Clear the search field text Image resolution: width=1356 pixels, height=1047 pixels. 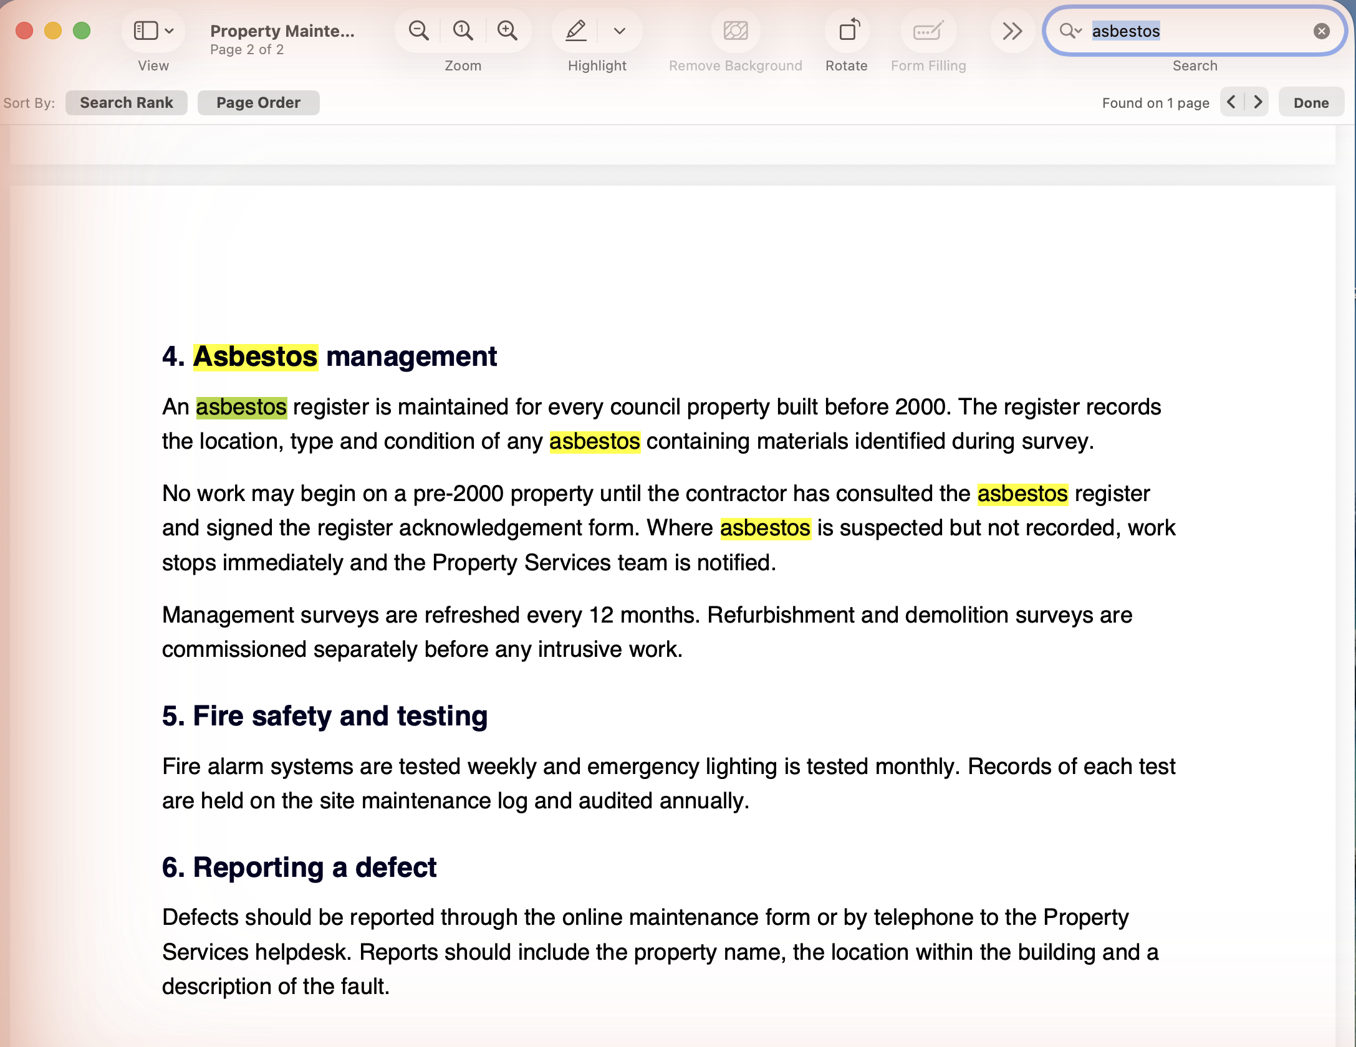pos(1321,31)
